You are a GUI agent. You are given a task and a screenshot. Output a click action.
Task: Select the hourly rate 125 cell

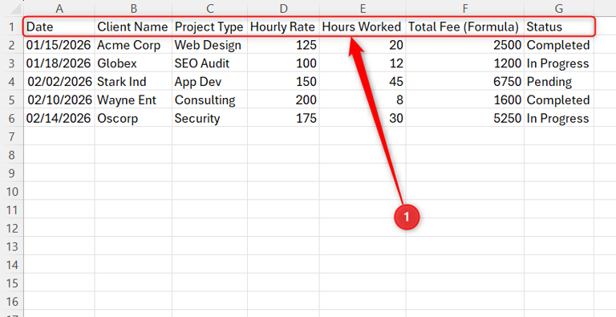coord(283,45)
